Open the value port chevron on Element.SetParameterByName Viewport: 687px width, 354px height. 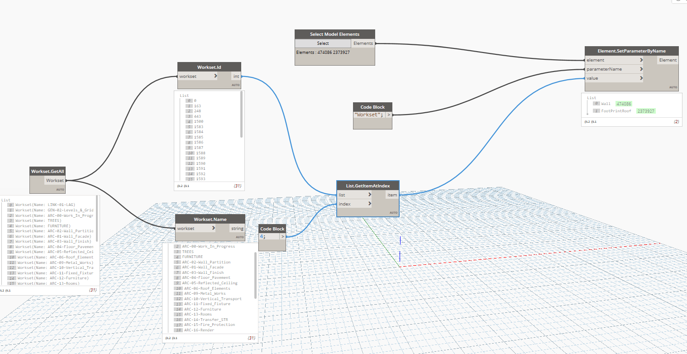642,78
